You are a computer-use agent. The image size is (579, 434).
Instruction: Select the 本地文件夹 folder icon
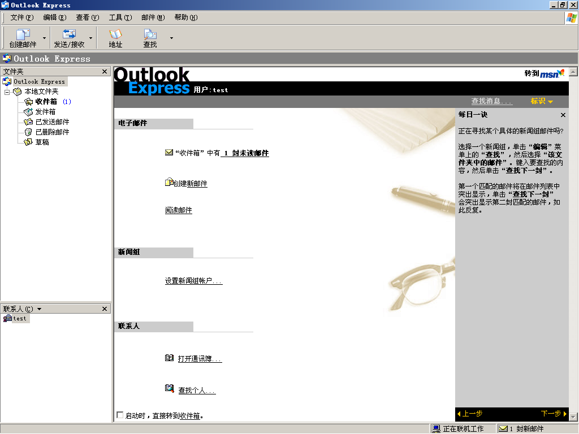point(17,92)
